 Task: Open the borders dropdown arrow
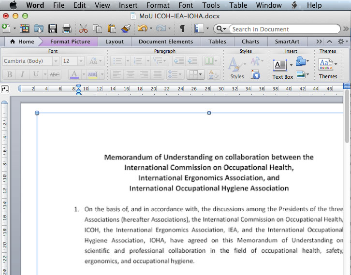coord(201,74)
